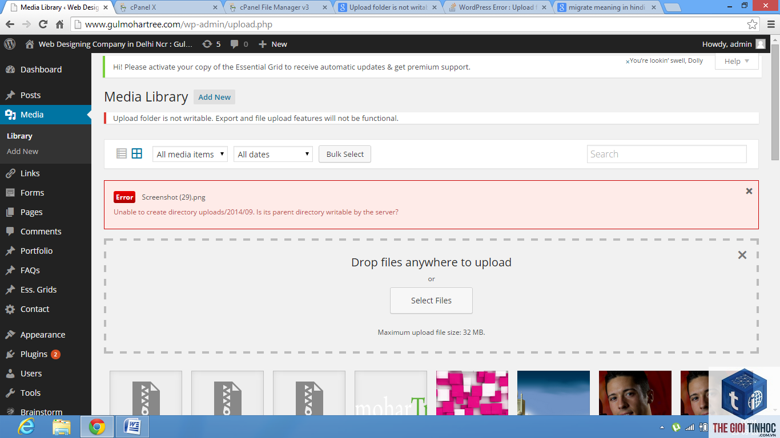
Task: Open the Pages menu item
Action: click(x=46, y=212)
